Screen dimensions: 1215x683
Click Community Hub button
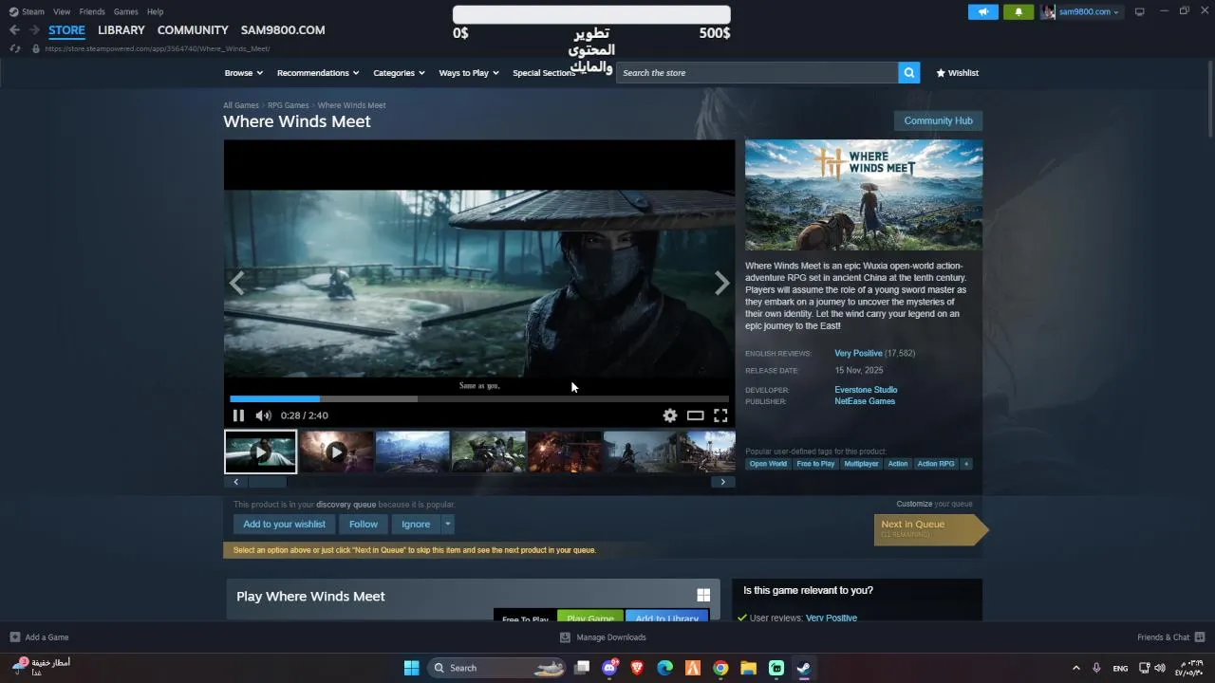938,120
